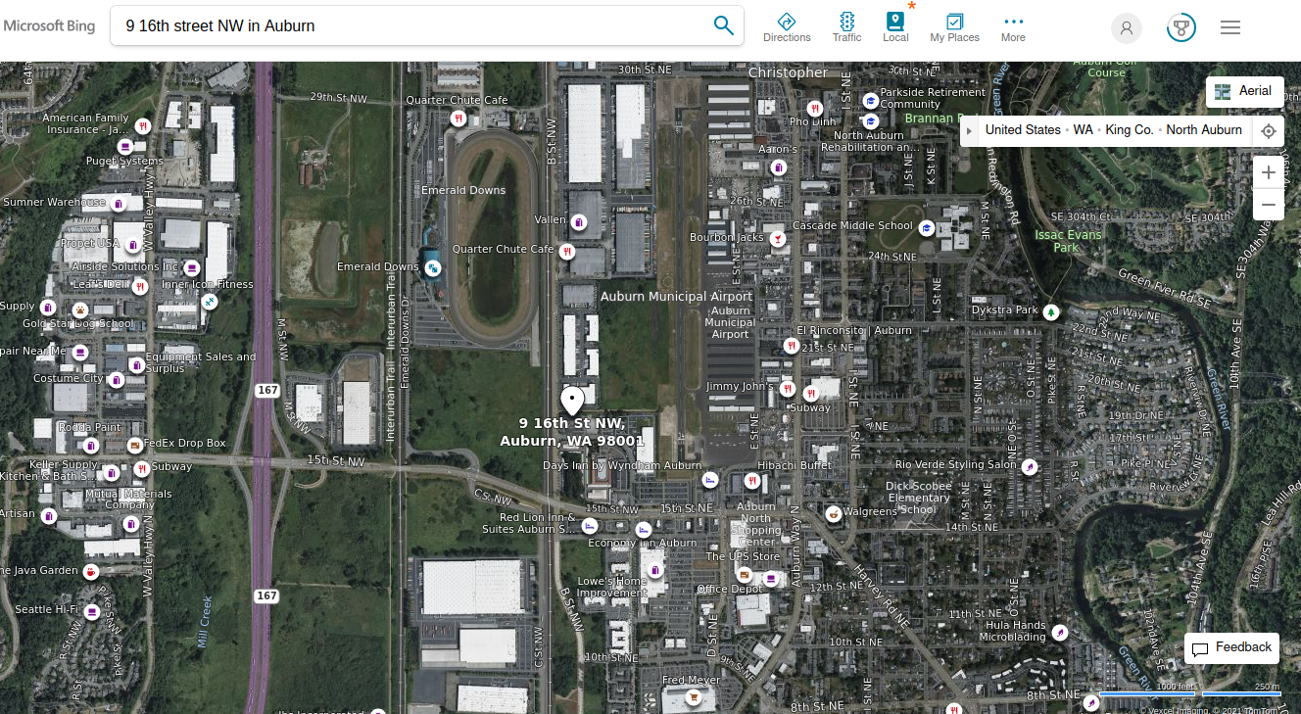Open the Local places menu
Image resolution: width=1301 pixels, height=714 pixels.
pyautogui.click(x=895, y=27)
